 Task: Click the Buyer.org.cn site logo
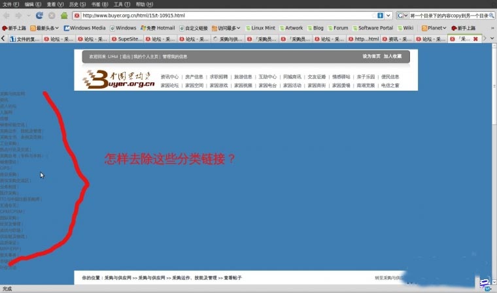118,79
